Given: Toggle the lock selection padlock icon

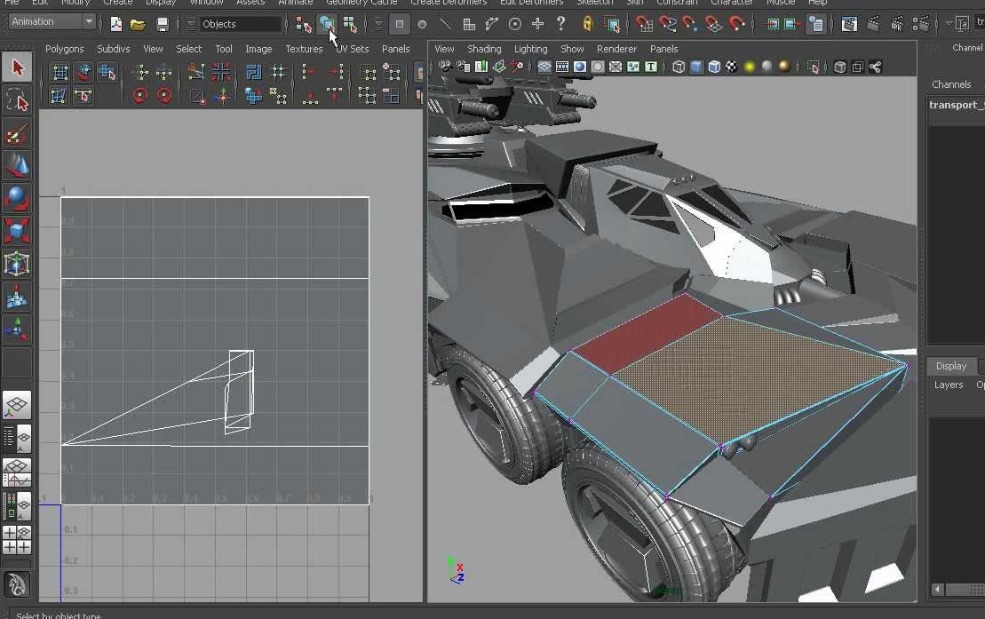Looking at the screenshot, I should coord(587,24).
